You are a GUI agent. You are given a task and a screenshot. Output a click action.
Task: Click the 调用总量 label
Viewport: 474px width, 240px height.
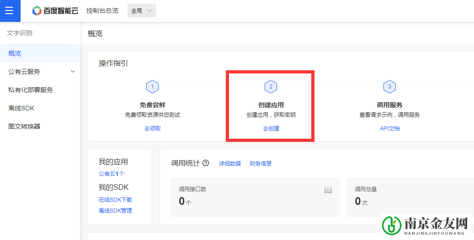(366, 189)
